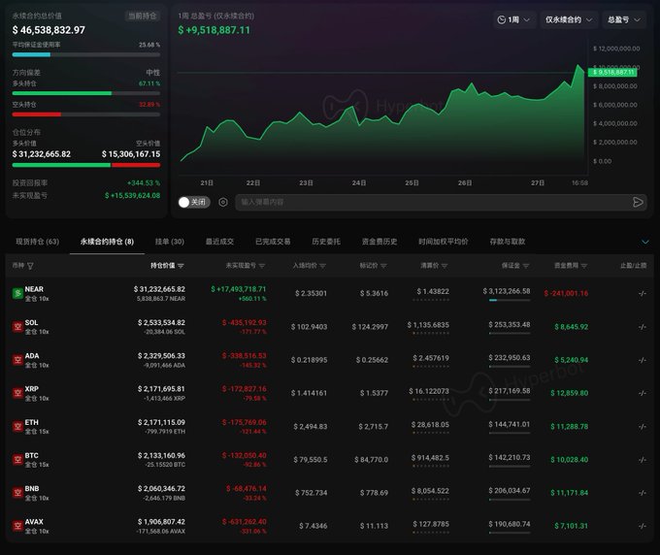
Task: Switch to the 最近成交 tab
Action: (x=219, y=242)
